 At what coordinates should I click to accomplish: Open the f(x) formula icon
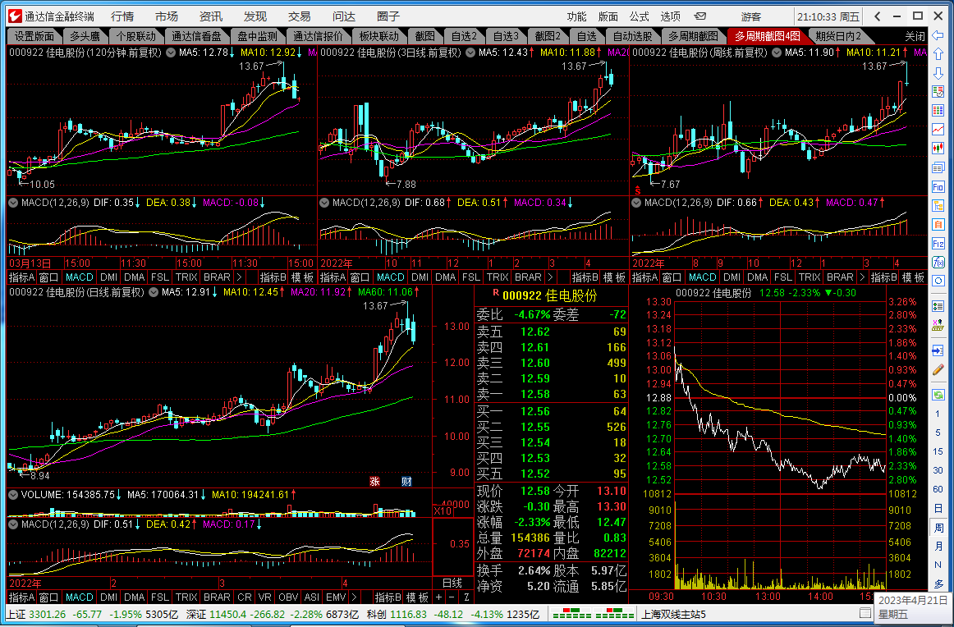(x=938, y=262)
